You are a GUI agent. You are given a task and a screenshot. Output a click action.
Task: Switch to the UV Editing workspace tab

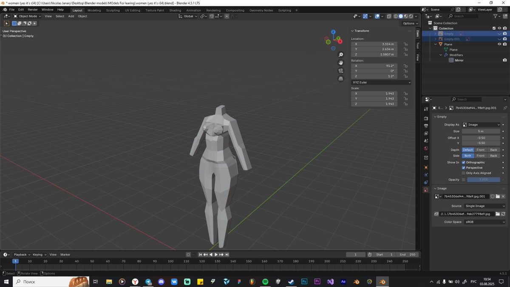pyautogui.click(x=133, y=10)
